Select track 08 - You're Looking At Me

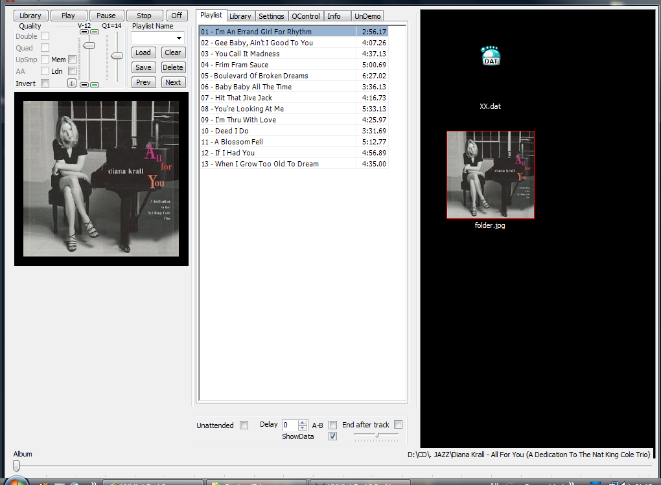click(x=294, y=109)
